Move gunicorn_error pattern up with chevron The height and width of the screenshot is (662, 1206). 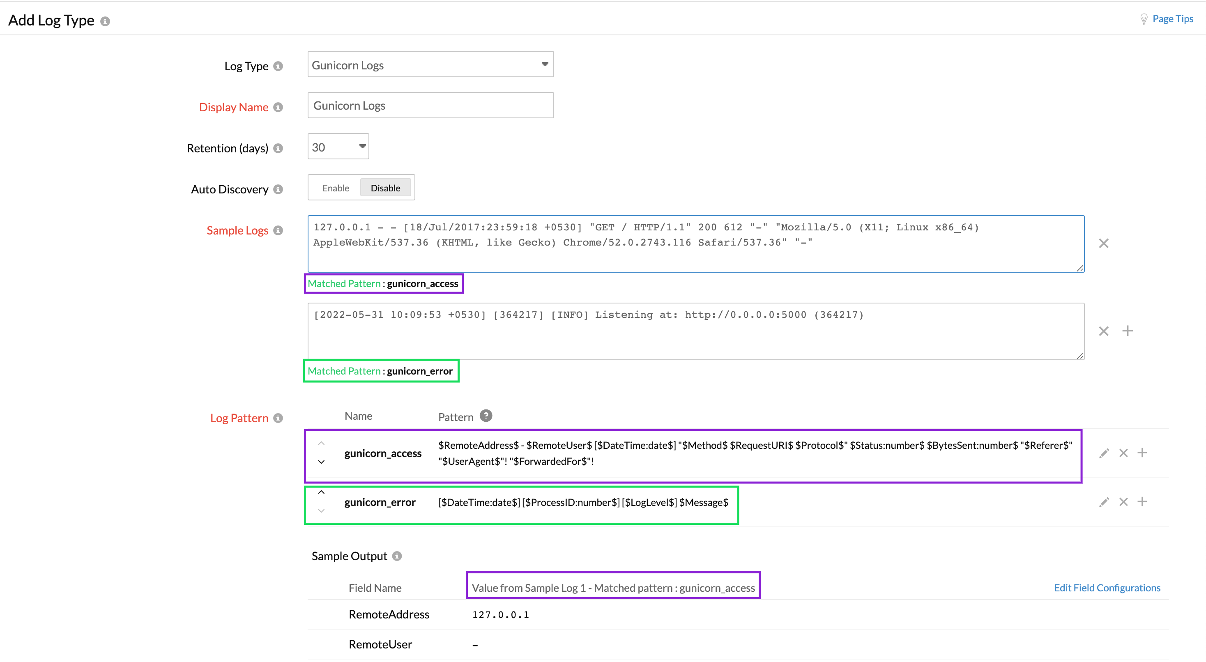tap(321, 492)
